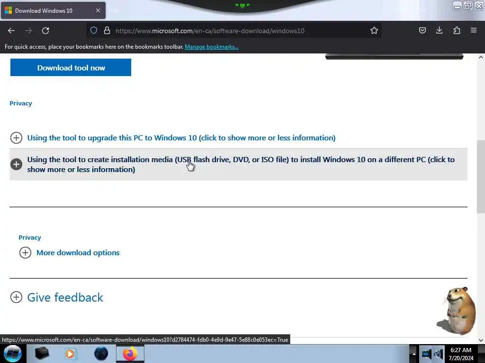
Task: Expand the Give feedback section
Action: click(x=65, y=297)
